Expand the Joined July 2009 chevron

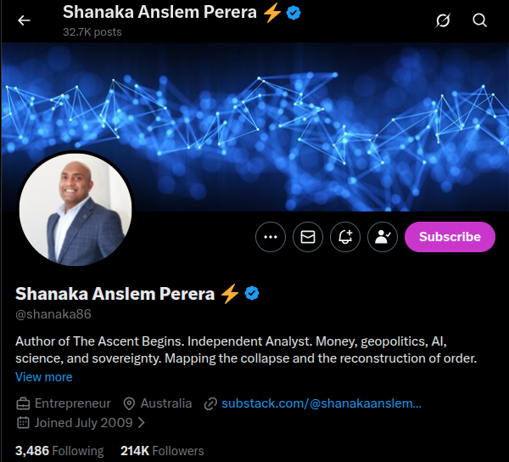pos(142,423)
